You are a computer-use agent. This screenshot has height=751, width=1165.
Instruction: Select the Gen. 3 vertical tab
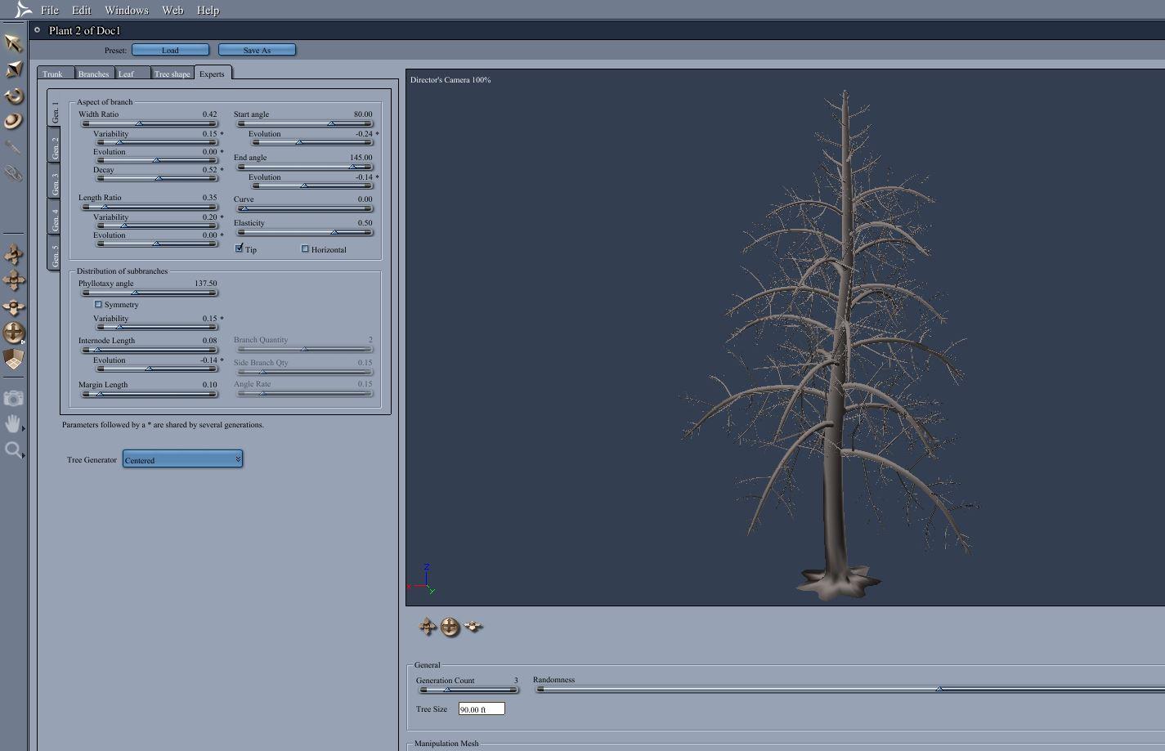55,182
